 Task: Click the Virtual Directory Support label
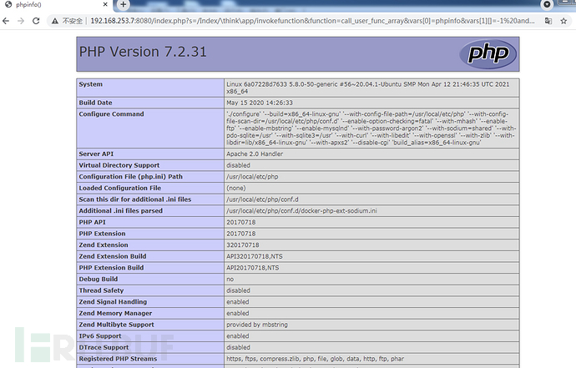[119, 165]
